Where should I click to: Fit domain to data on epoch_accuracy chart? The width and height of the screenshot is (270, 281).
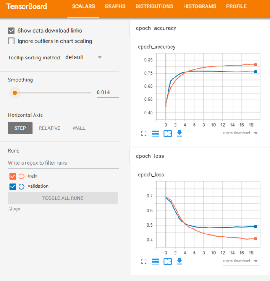pyautogui.click(x=168, y=134)
